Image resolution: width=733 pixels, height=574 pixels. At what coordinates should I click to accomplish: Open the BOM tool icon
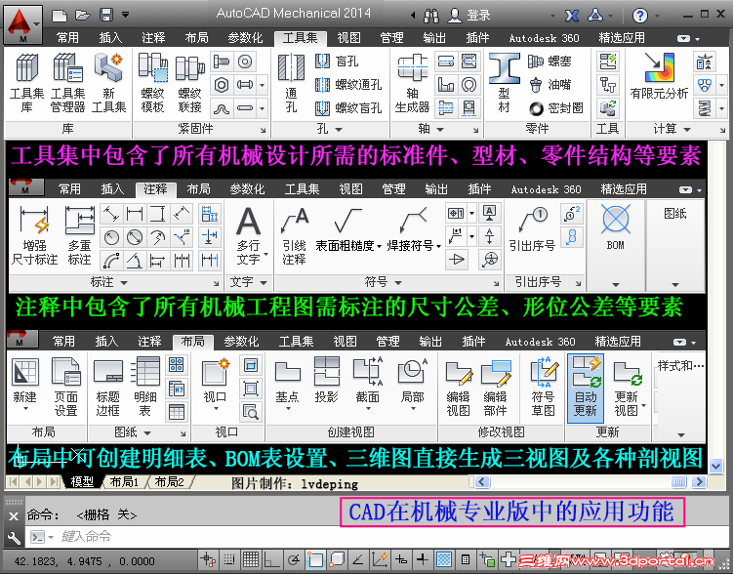pos(615,228)
